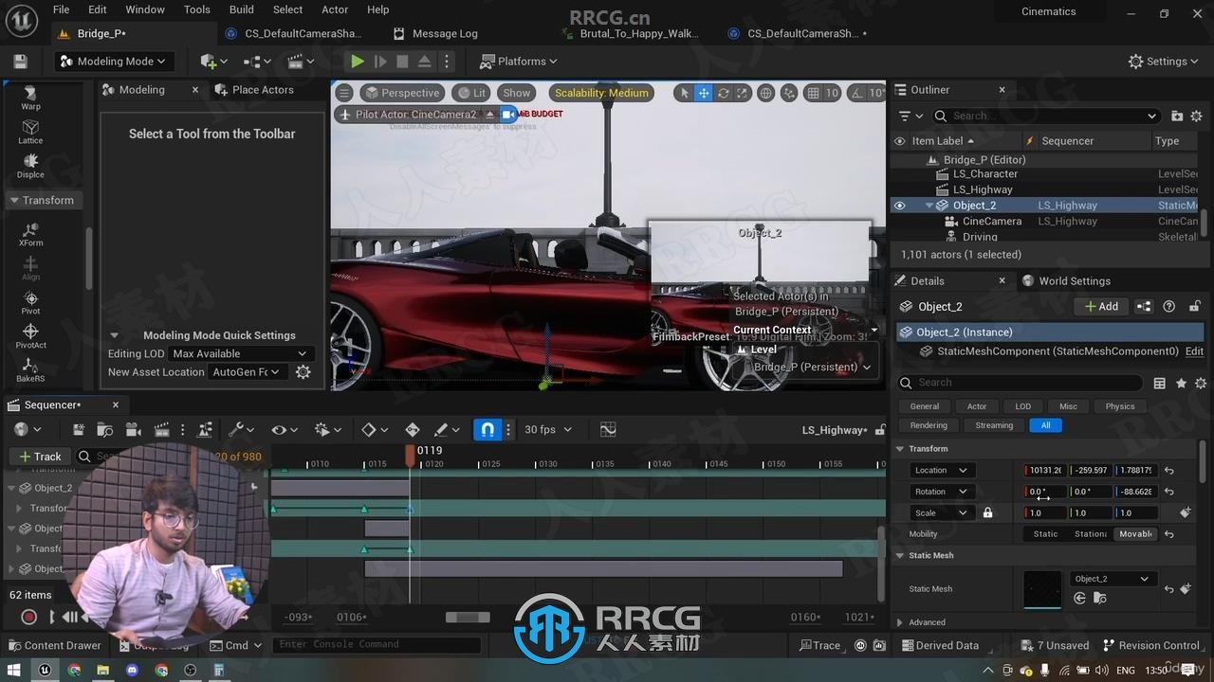
Task: Activate the rotate gizmo in viewport toolbar
Action: pos(724,93)
